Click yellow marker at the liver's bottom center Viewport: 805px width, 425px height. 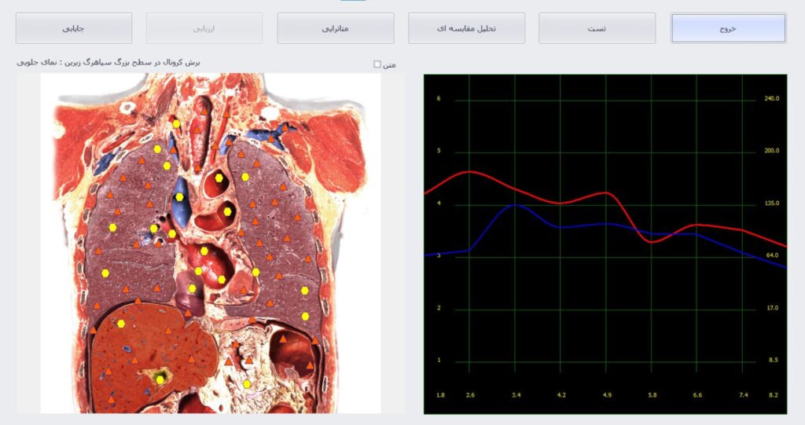(x=160, y=379)
